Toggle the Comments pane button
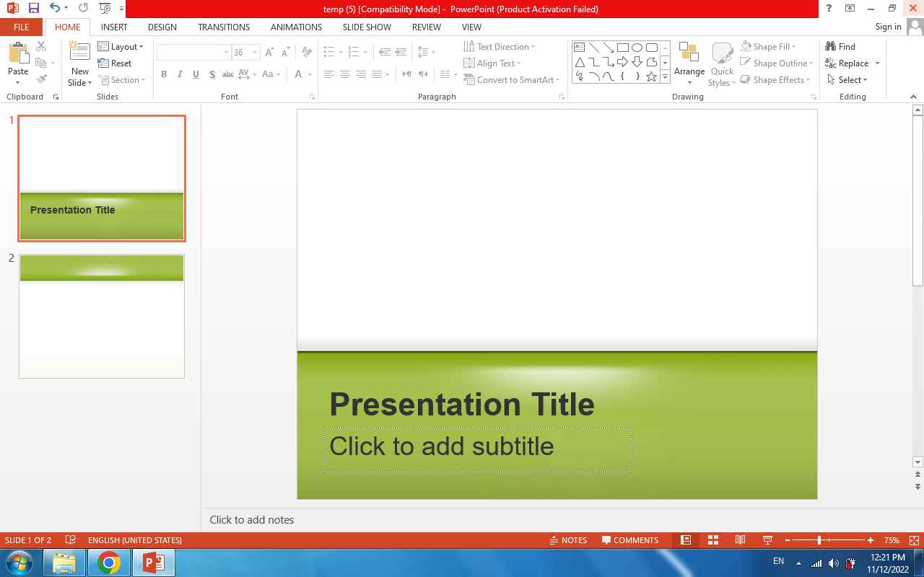 click(630, 540)
